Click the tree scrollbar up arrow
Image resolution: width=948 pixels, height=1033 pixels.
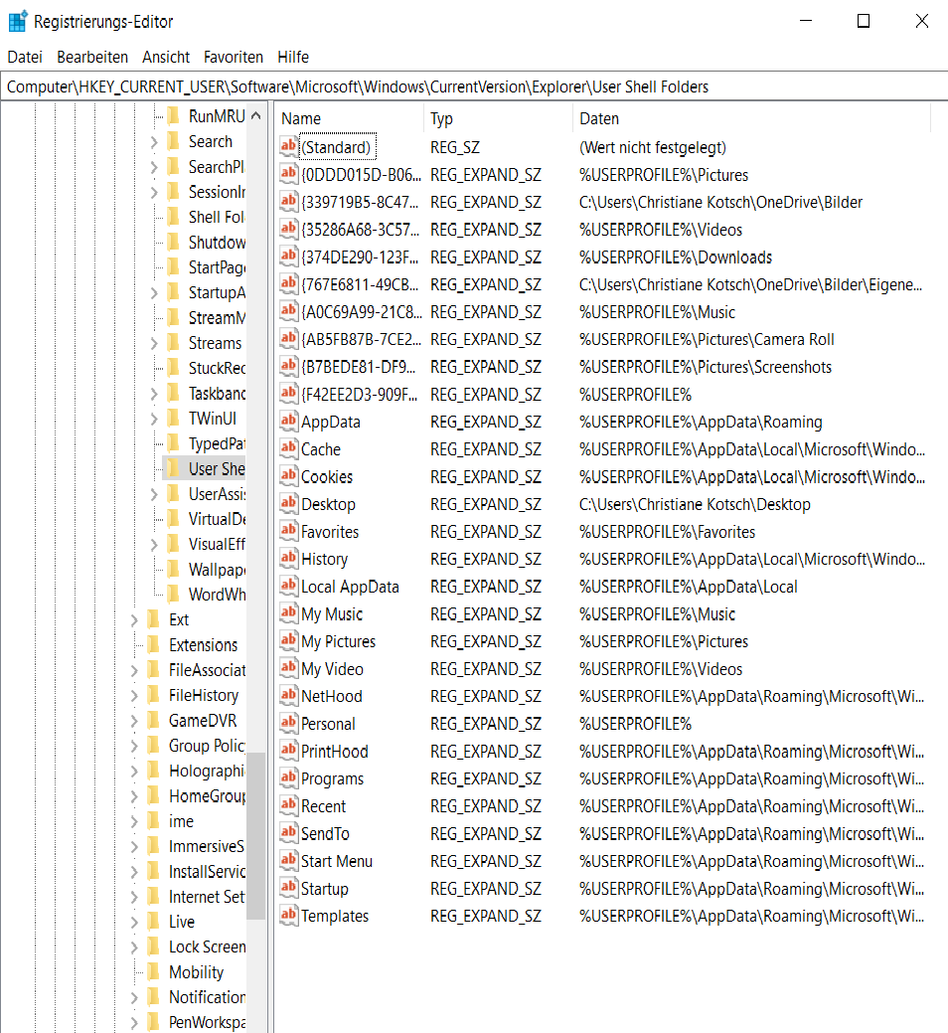pyautogui.click(x=256, y=115)
